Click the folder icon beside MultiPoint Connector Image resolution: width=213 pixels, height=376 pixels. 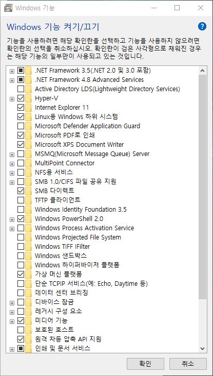(28, 163)
